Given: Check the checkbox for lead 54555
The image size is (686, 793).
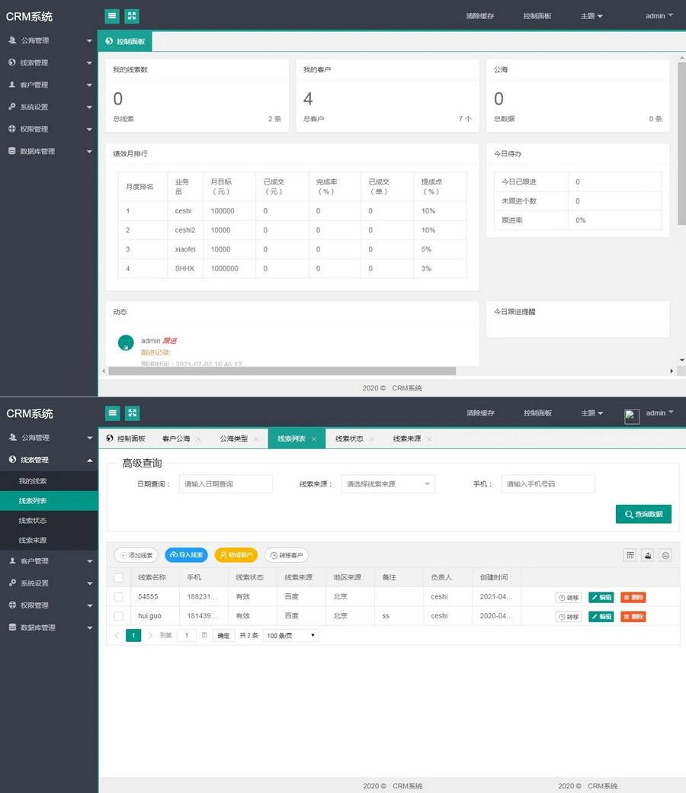Looking at the screenshot, I should pos(118,597).
